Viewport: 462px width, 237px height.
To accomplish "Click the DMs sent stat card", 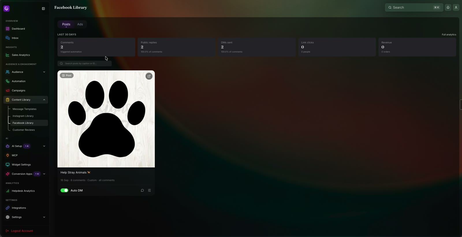I will 257,47.
